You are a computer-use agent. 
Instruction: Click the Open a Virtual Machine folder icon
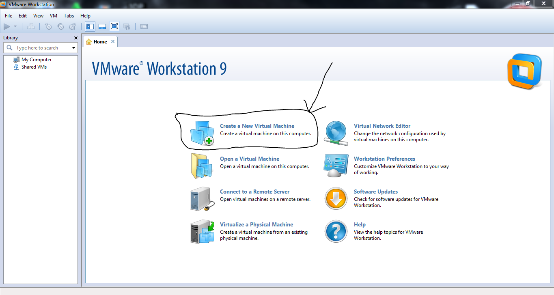202,166
